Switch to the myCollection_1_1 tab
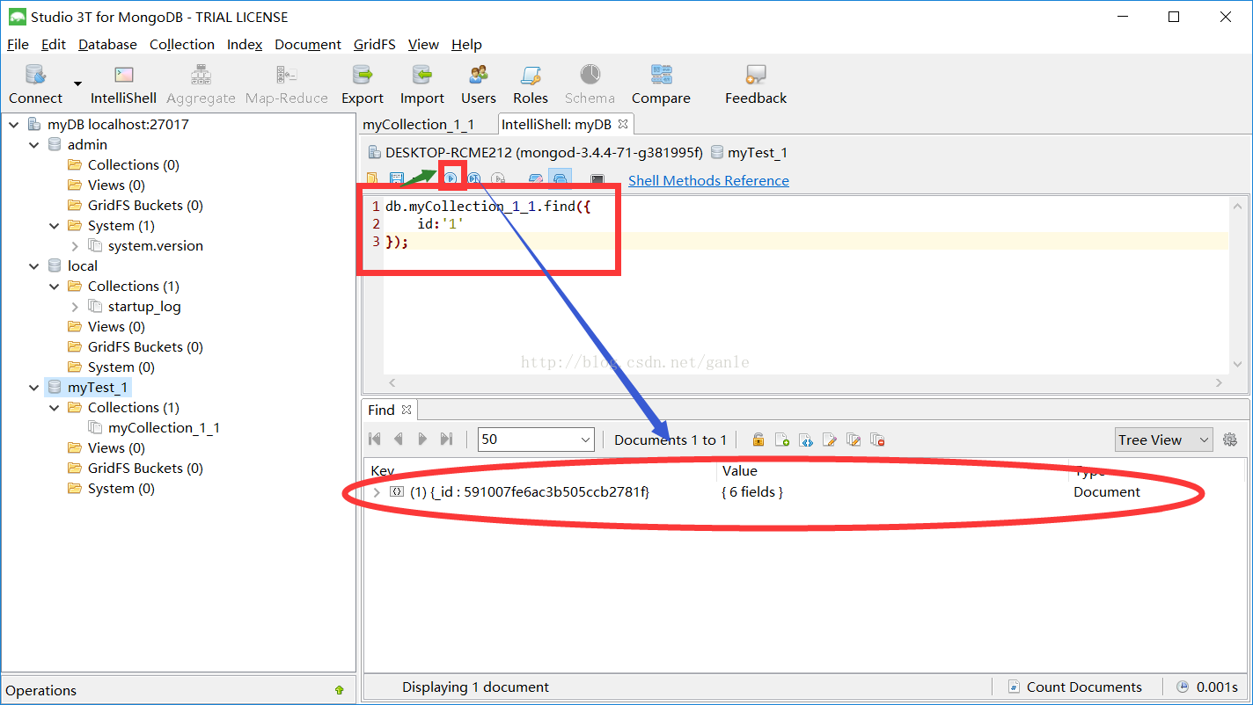The height and width of the screenshot is (705, 1253). point(419,125)
